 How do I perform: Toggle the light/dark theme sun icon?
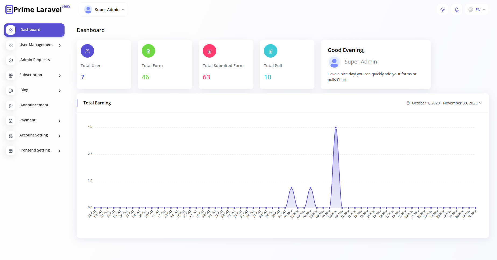coord(443,10)
